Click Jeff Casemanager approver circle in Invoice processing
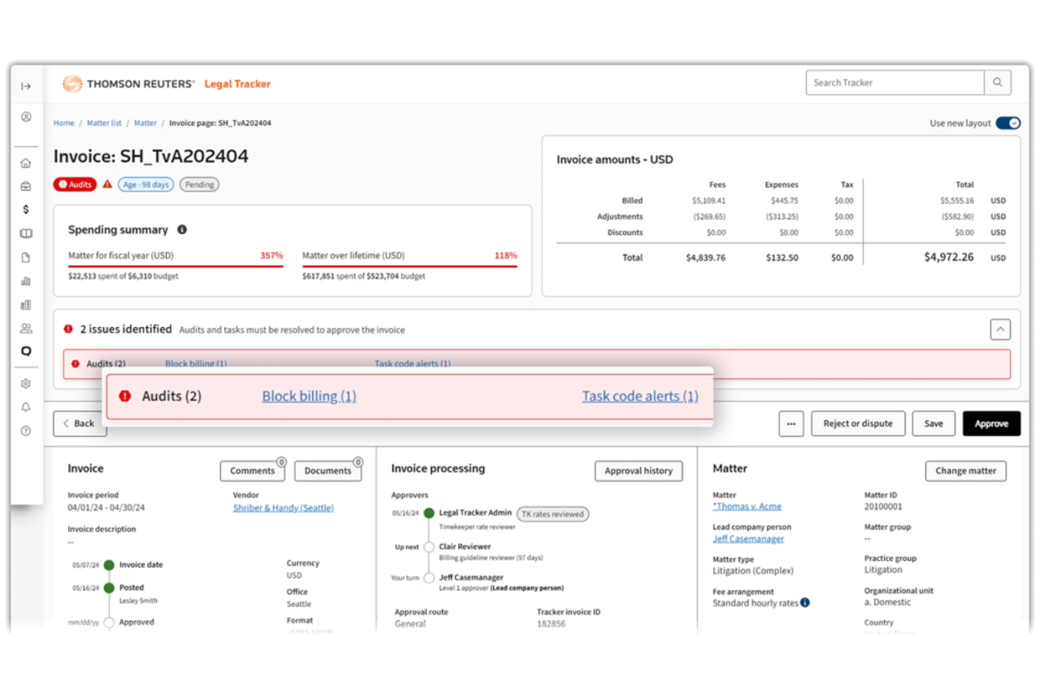This screenshot has height=693, width=1040. pyautogui.click(x=429, y=578)
